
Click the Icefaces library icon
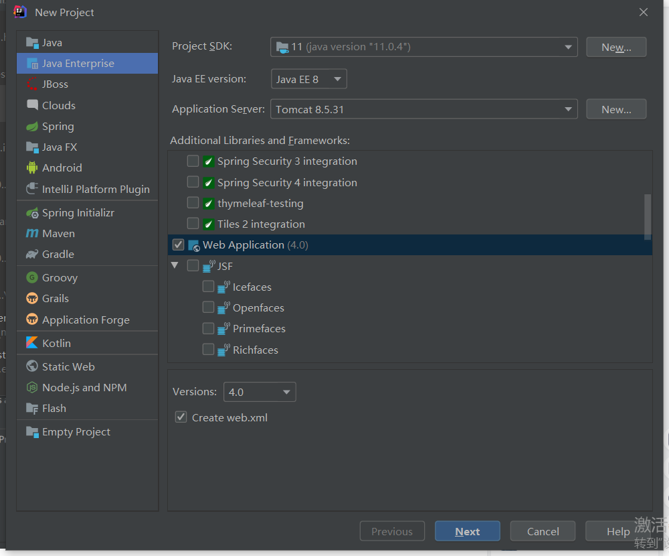pos(223,287)
